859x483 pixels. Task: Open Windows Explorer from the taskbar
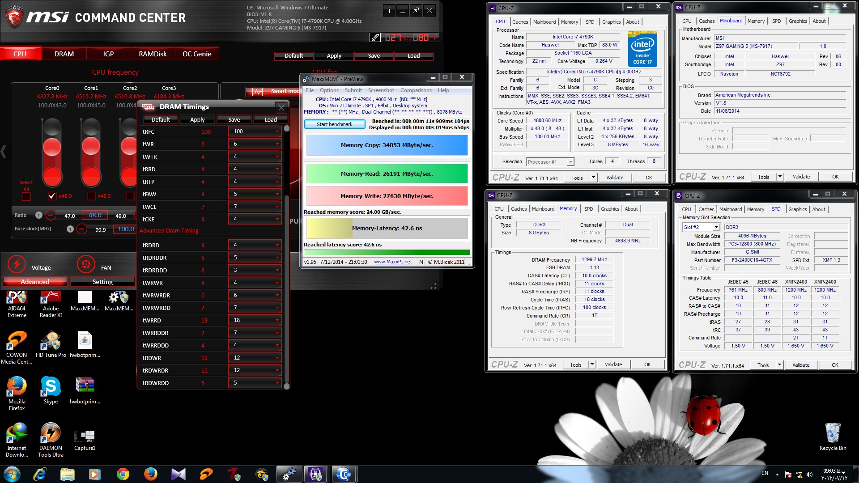click(x=68, y=474)
